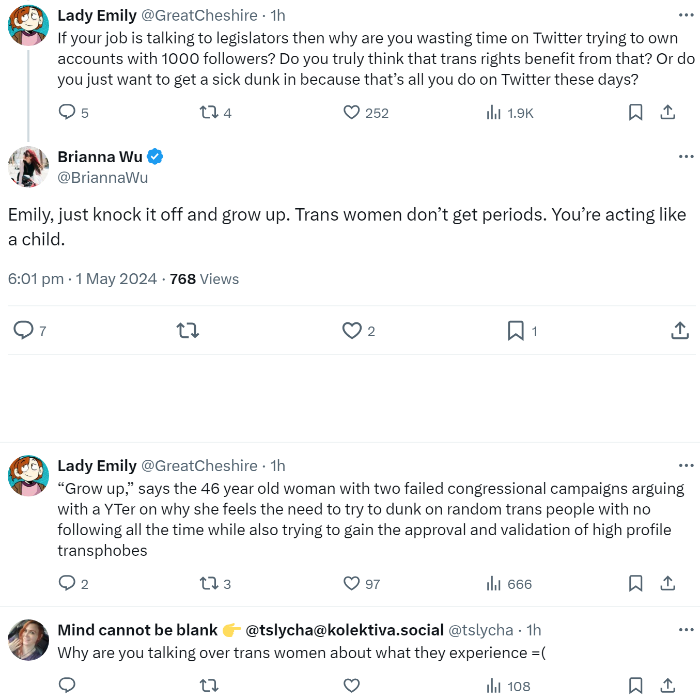The image size is (700, 700).
Task: Bookmark the top Lady Emily tweet
Action: point(635,113)
